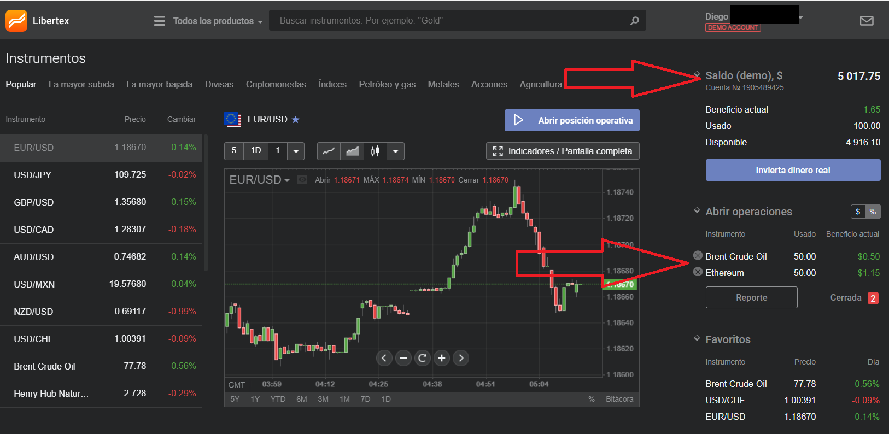
Task: Click Abrir posición operativa button
Action: 572,120
